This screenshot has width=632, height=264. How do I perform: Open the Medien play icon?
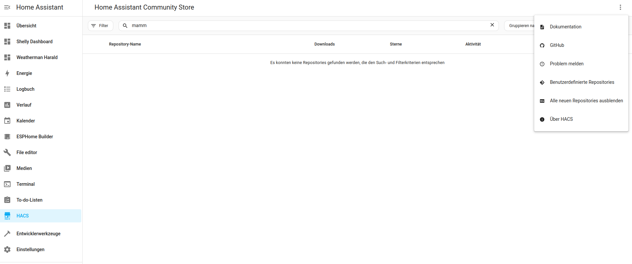tap(7, 168)
